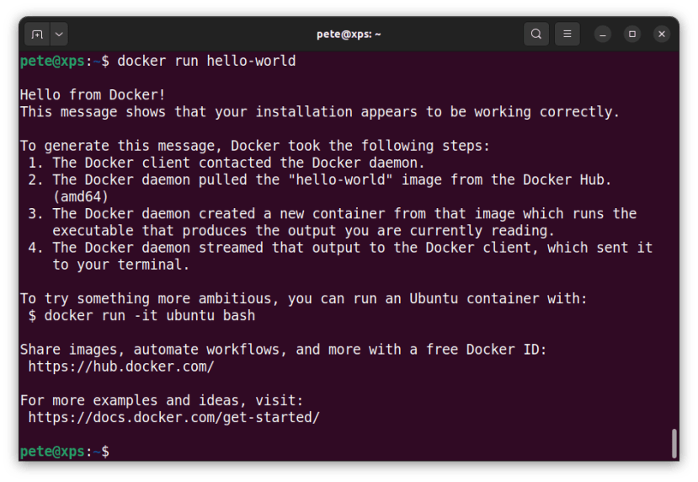Click '4. The Docker daemon streamed' line
Viewport: 698px width, 482px height.
(x=340, y=248)
